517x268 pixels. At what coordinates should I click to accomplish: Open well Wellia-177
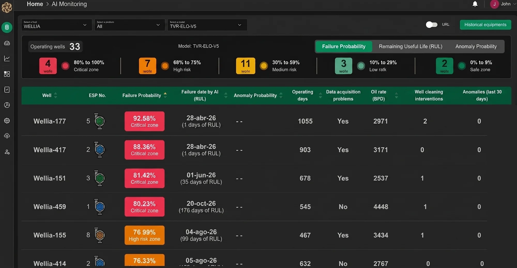50,121
